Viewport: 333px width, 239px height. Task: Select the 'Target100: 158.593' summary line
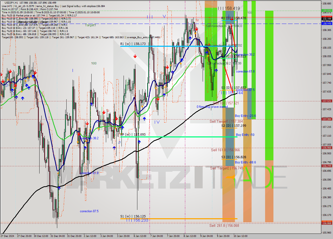tap(81, 37)
